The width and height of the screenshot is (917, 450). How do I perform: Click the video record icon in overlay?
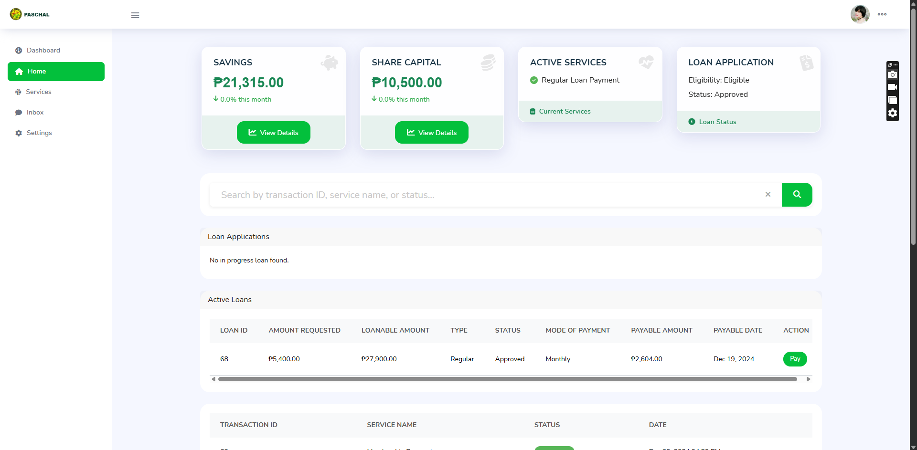tap(893, 87)
